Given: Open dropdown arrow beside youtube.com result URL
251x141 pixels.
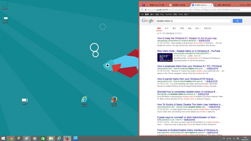Looking at the screenshot, I should [x=211, y=53].
